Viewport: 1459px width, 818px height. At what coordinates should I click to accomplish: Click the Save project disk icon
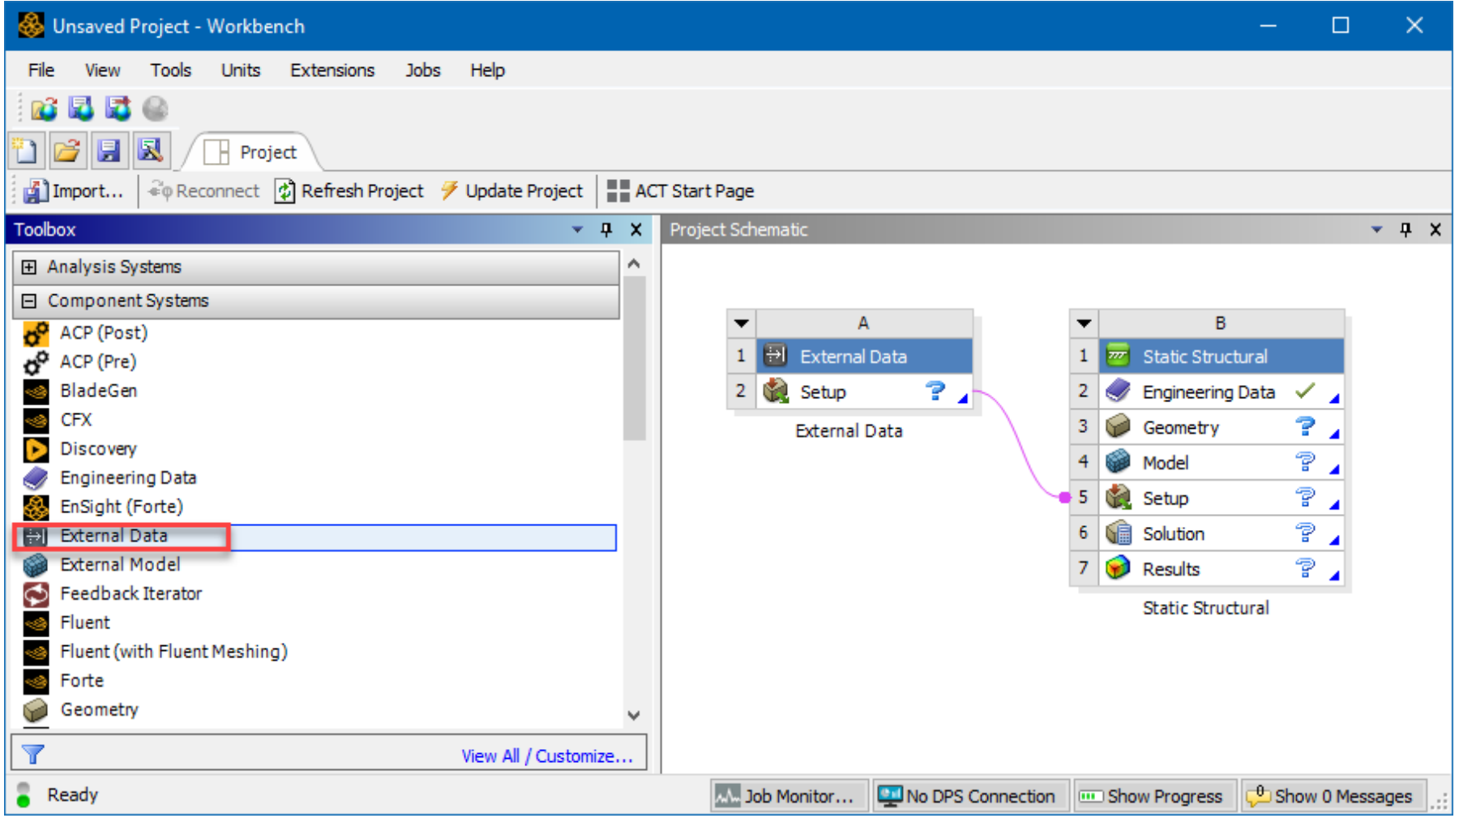109,151
